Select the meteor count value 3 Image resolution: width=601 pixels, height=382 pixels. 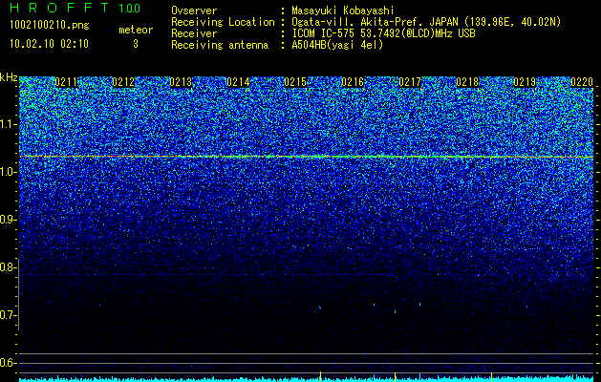click(x=136, y=44)
